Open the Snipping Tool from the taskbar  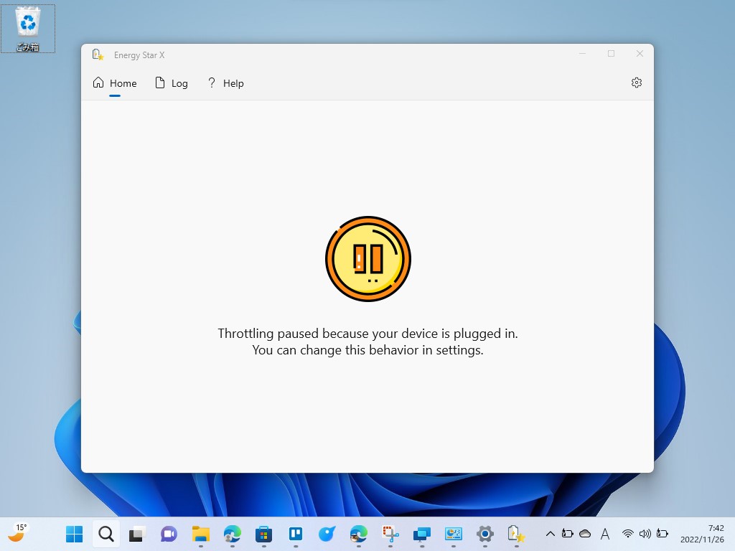coord(390,534)
